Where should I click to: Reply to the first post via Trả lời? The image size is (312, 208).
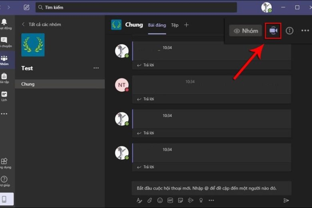(146, 65)
